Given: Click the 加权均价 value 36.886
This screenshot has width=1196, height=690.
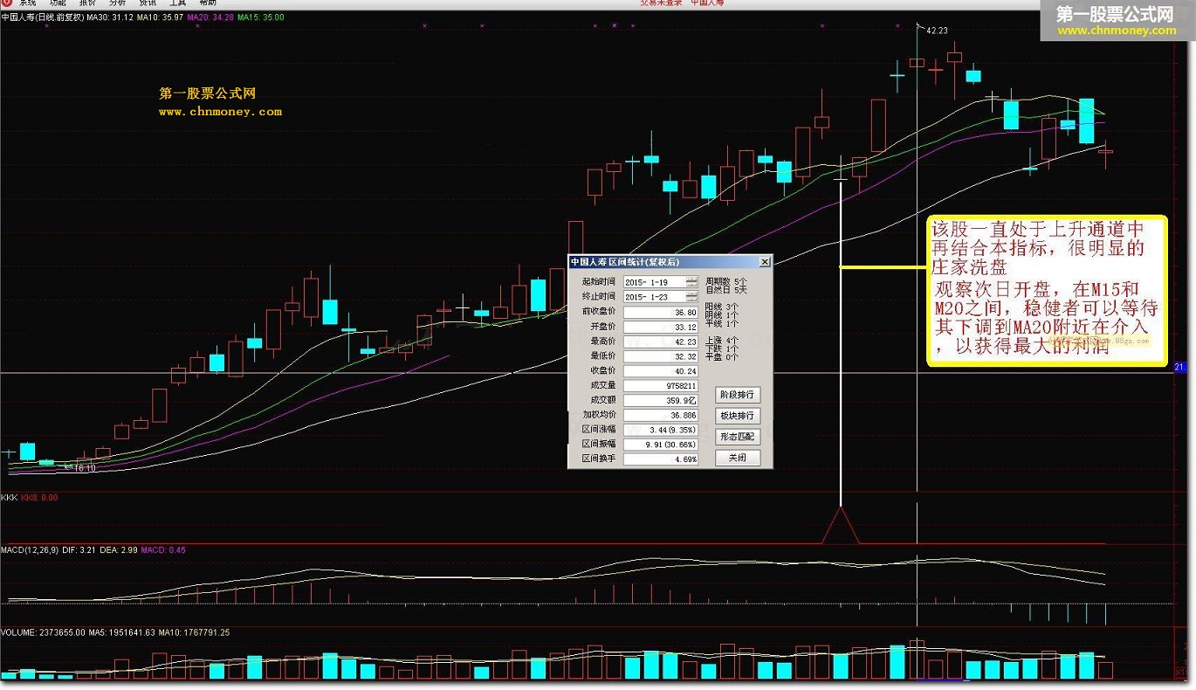Looking at the screenshot, I should (661, 416).
